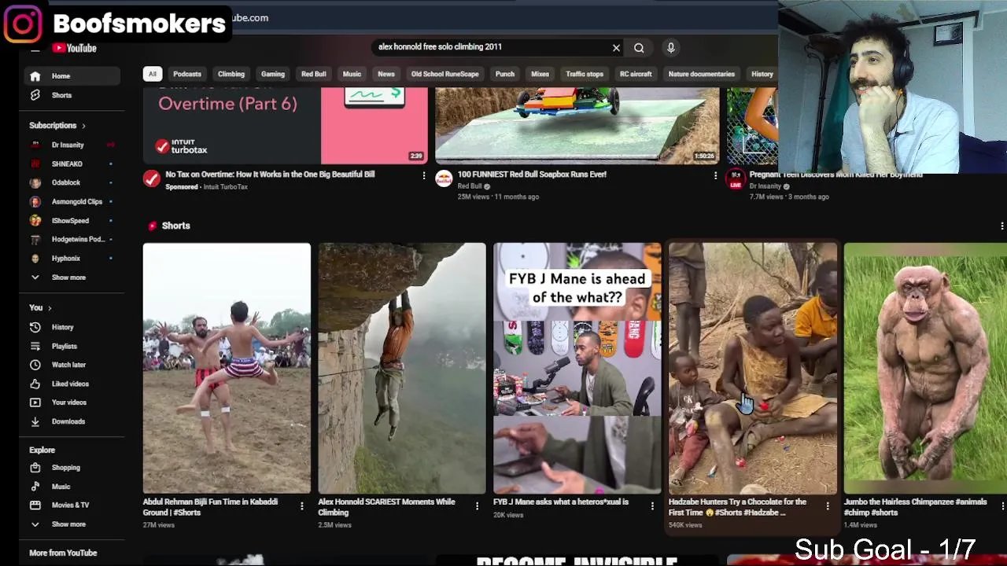
Task: Open History in the You section
Action: [x=72, y=327]
